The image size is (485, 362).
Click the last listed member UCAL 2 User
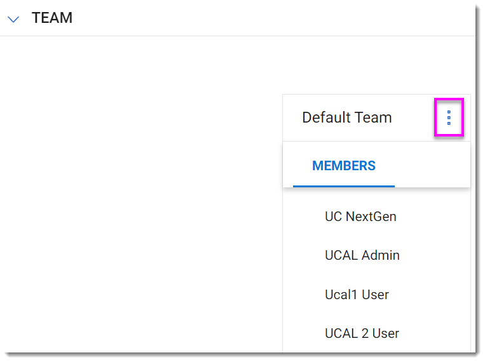tap(362, 333)
